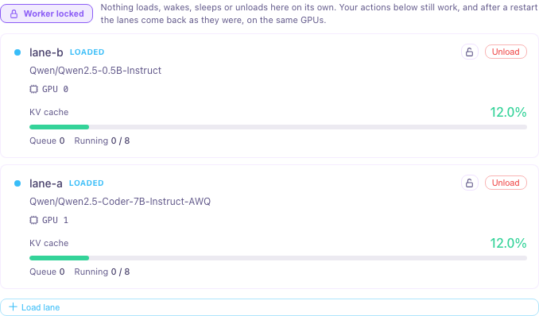539x316 pixels.
Task: Toggle the Worker locked button
Action: coord(47,13)
